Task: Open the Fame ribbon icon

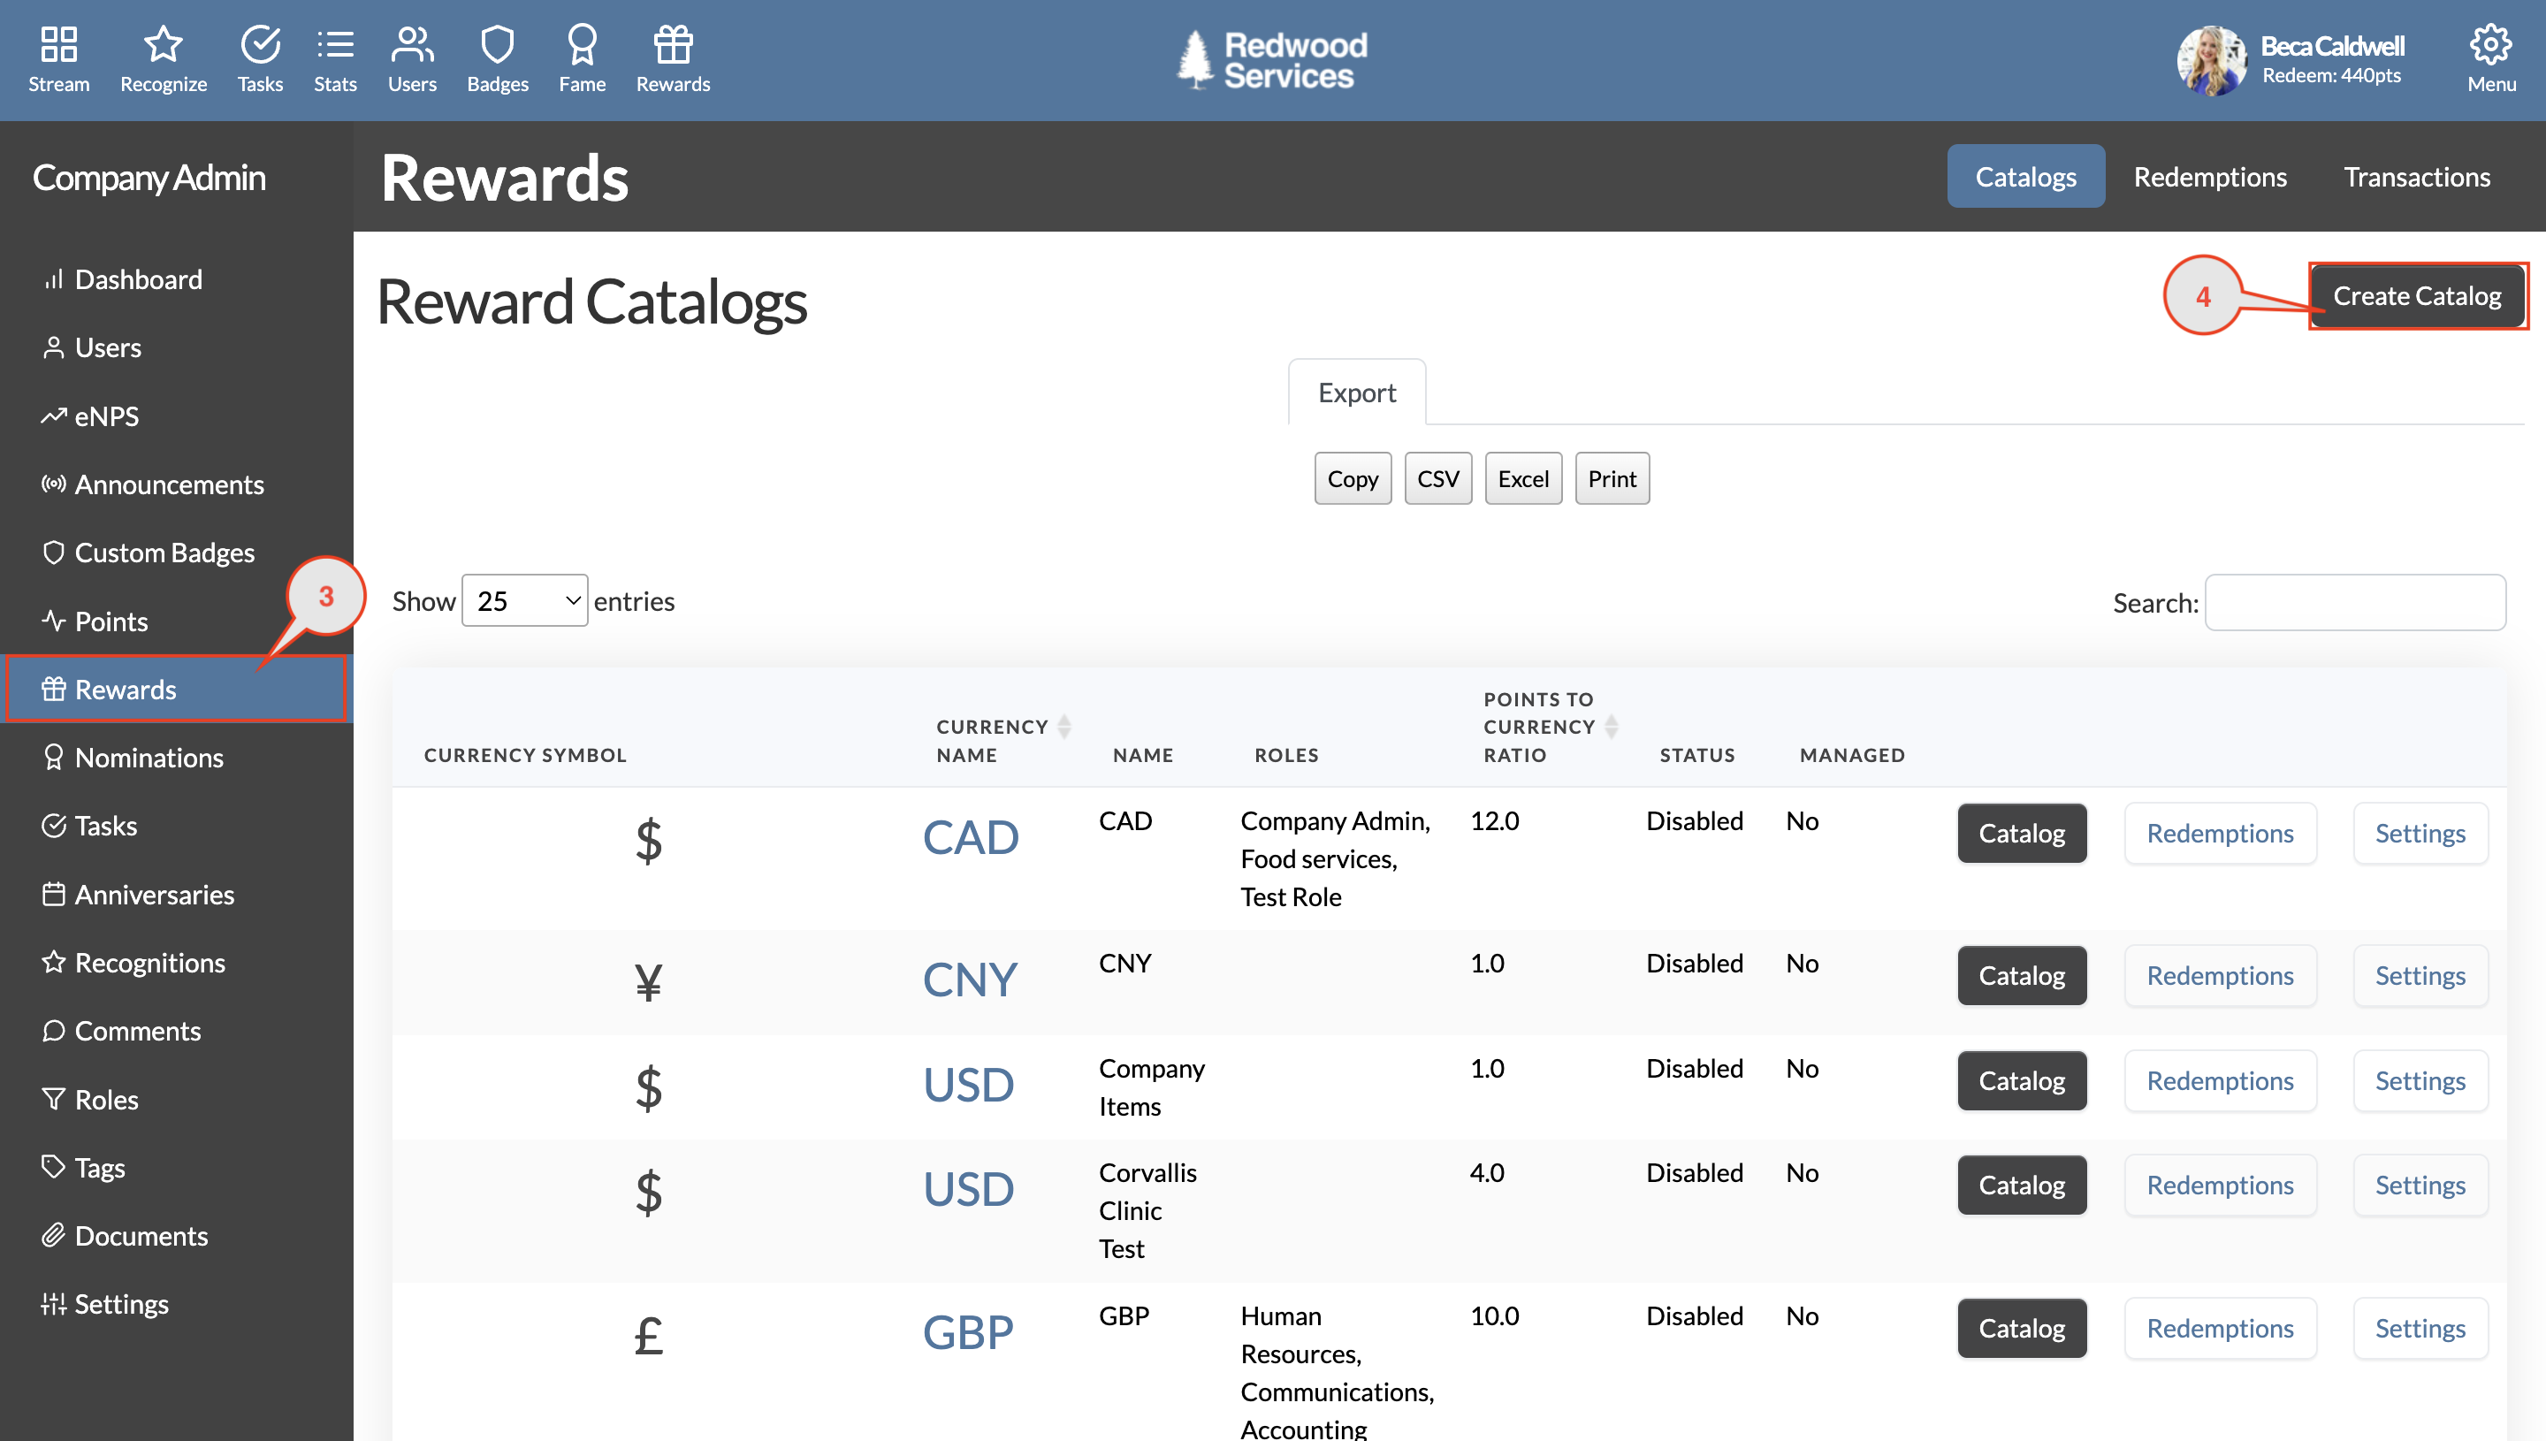Action: point(582,44)
